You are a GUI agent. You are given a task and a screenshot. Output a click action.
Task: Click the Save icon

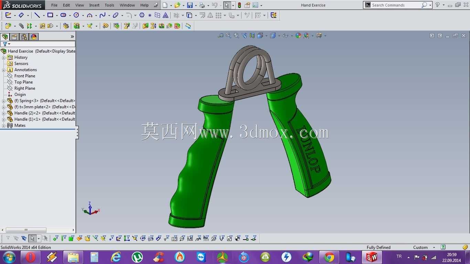point(190,5)
